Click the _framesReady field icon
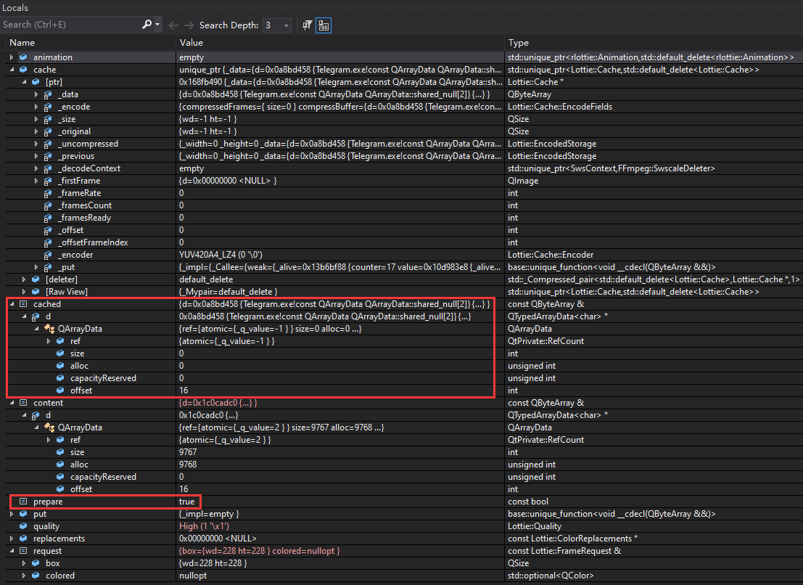The image size is (803, 585). [x=48, y=218]
